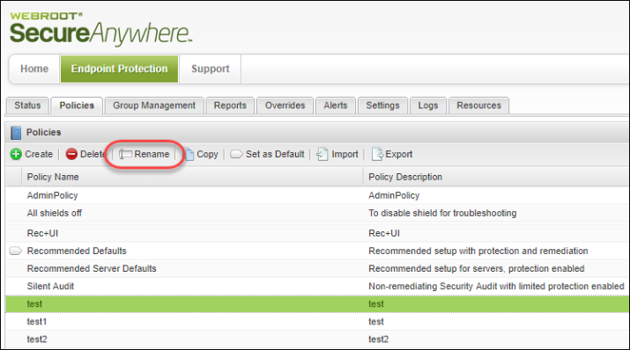Click the Create button label
This screenshot has height=350, width=630.
tap(39, 154)
